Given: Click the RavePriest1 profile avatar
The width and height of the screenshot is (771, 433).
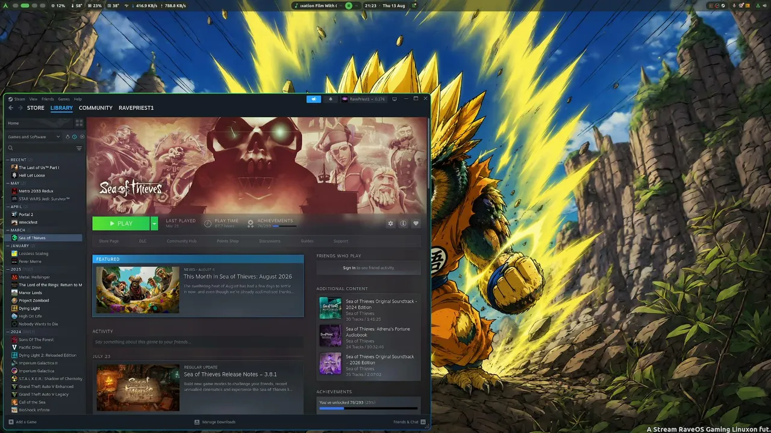Looking at the screenshot, I should [345, 99].
